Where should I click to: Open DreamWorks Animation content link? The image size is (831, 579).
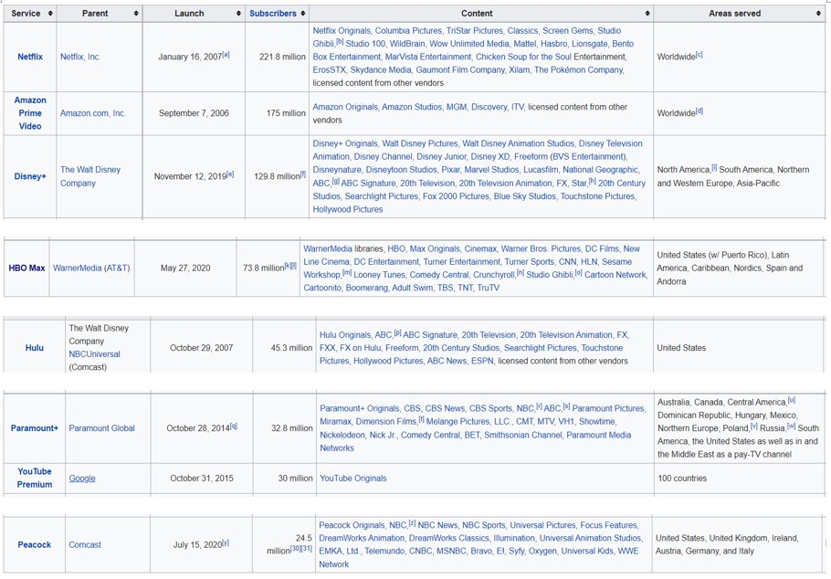point(362,538)
